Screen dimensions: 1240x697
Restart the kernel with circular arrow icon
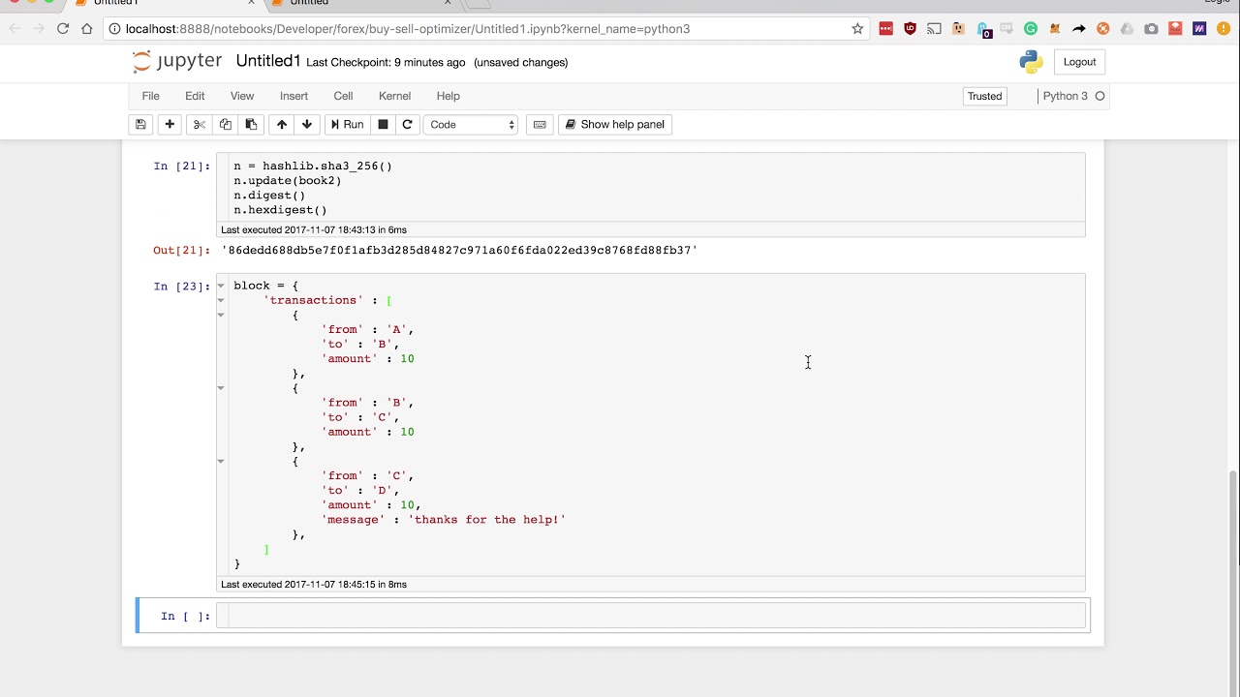coord(407,124)
